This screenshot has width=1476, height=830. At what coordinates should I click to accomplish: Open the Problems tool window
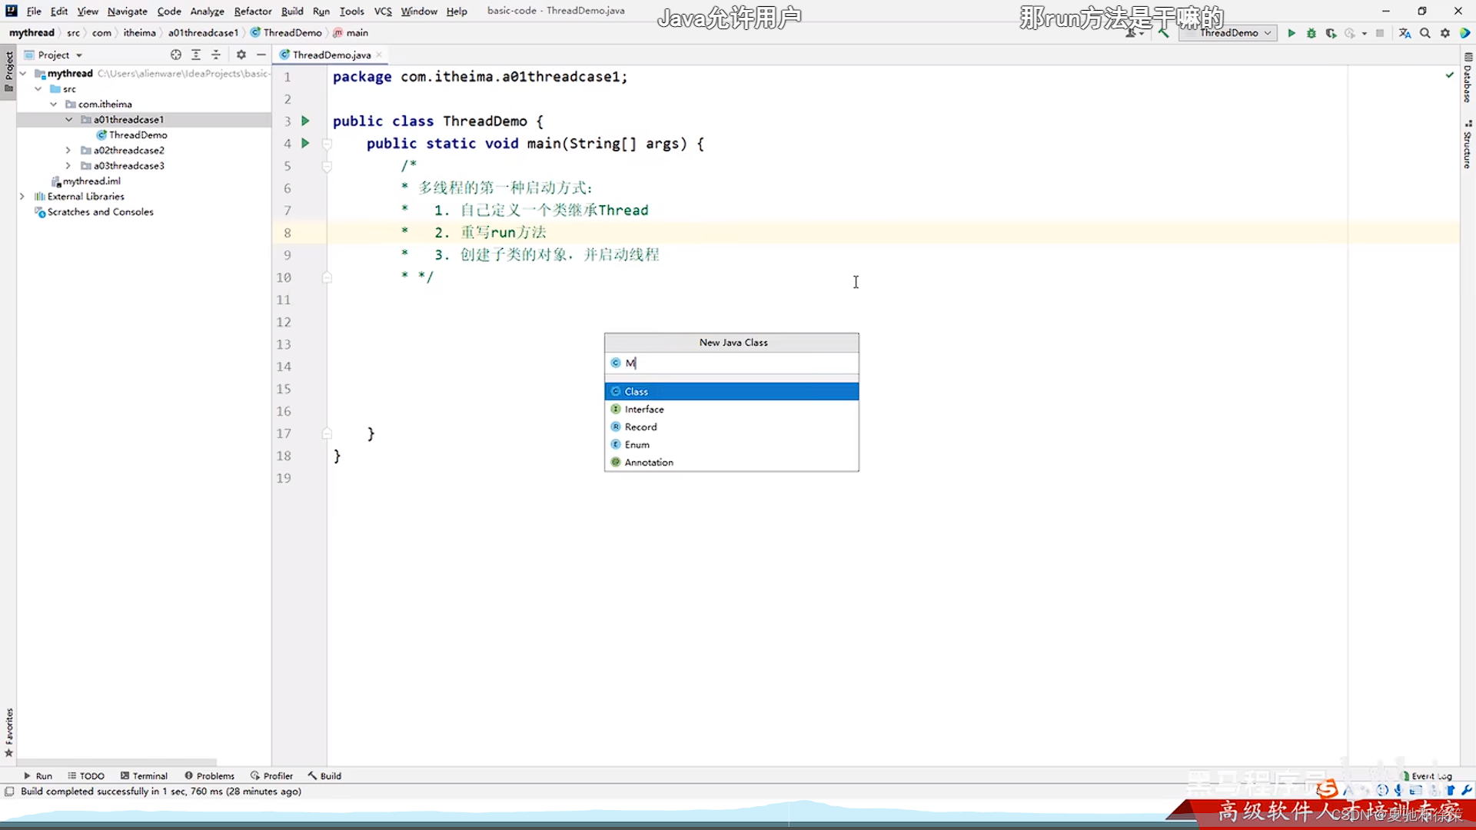pyautogui.click(x=209, y=775)
